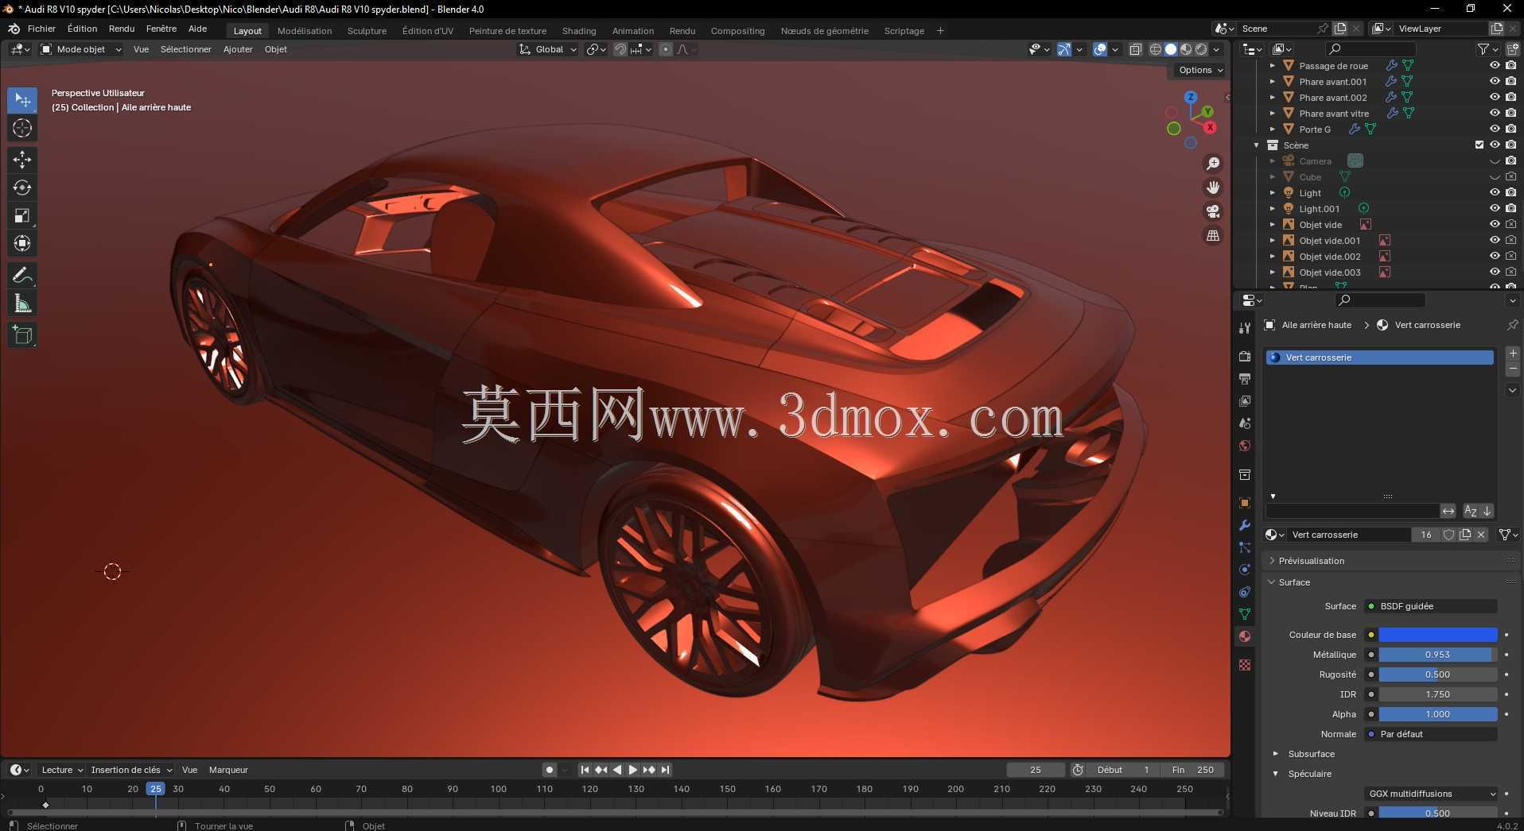Switch to Shading workspace tab
The image size is (1524, 831).
pos(579,31)
